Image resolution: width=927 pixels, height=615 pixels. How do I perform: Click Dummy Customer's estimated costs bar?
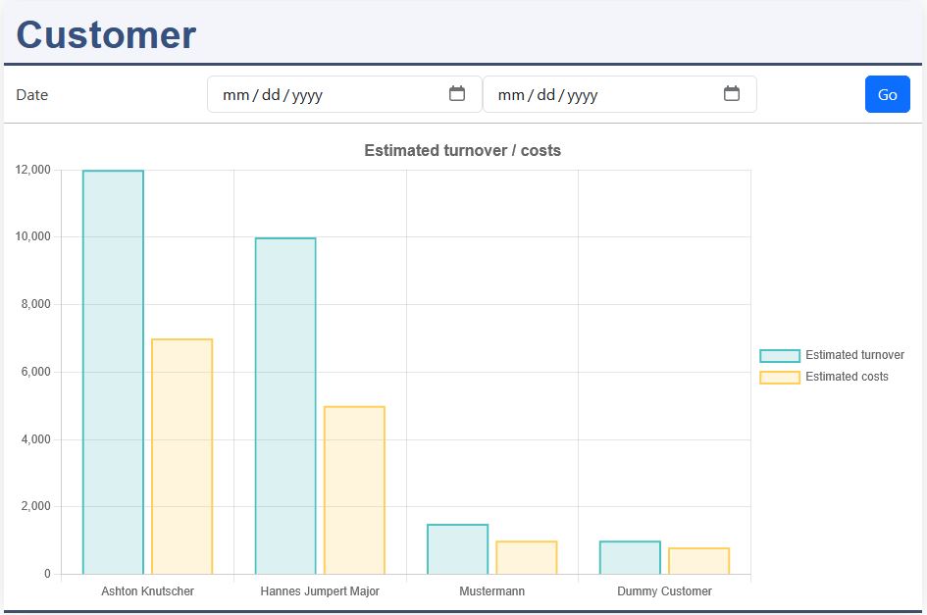click(x=698, y=561)
